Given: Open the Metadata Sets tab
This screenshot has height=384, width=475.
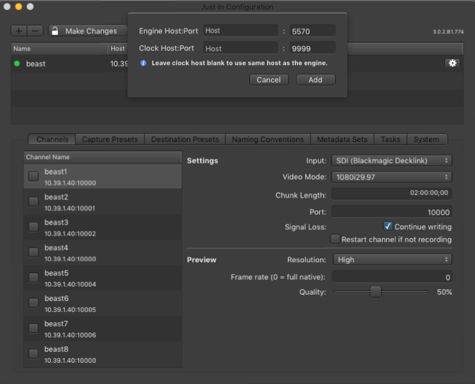Looking at the screenshot, I should tap(342, 139).
